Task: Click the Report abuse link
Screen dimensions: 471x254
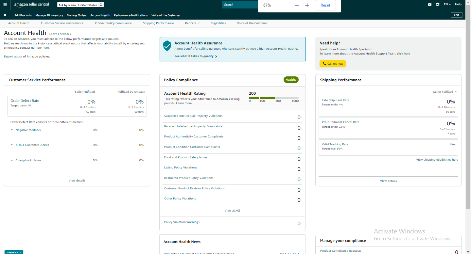Action: coord(13,56)
